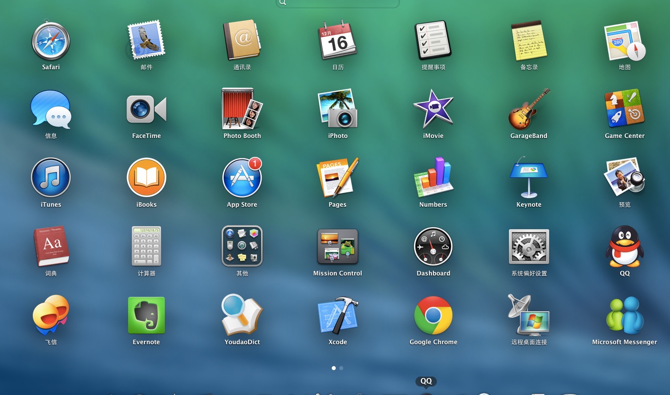Launch QQ penguin app in grid

(x=625, y=247)
